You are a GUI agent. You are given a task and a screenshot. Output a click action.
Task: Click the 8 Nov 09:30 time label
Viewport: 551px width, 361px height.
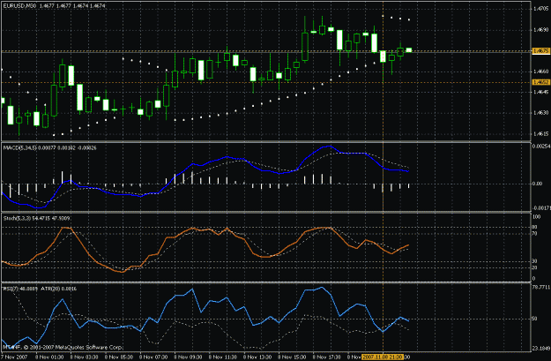189,357
